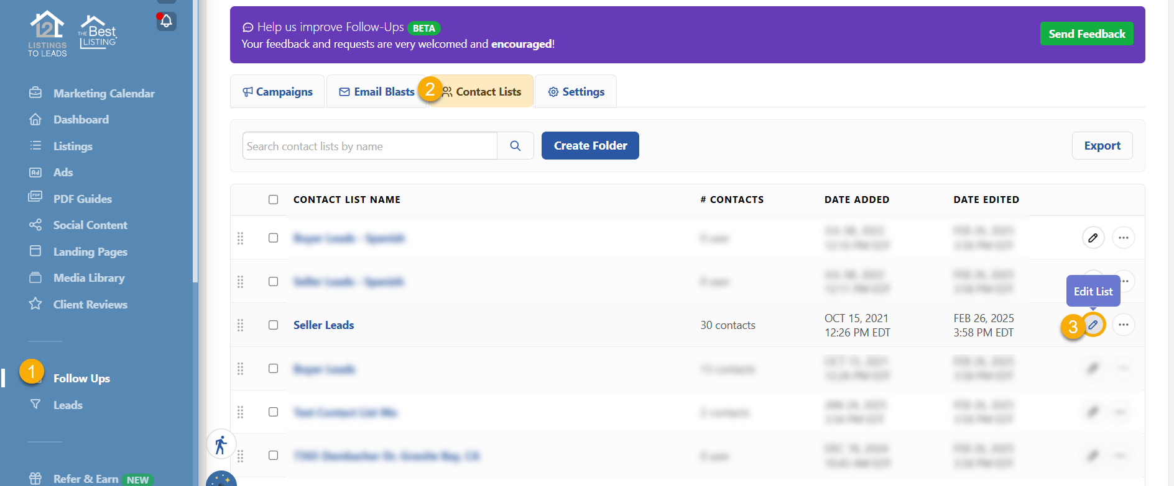Open the accessibility widget icon

[x=221, y=444]
